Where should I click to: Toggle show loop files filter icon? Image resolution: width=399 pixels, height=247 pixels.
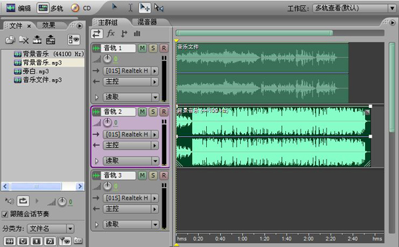(x=23, y=241)
